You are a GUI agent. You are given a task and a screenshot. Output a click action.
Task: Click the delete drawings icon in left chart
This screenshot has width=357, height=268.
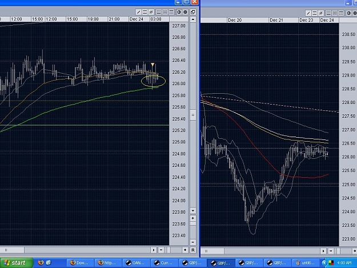point(151,12)
